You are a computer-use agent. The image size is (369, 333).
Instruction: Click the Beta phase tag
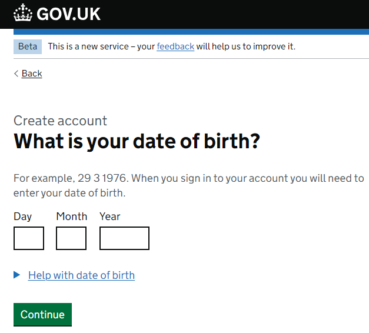[x=28, y=46]
